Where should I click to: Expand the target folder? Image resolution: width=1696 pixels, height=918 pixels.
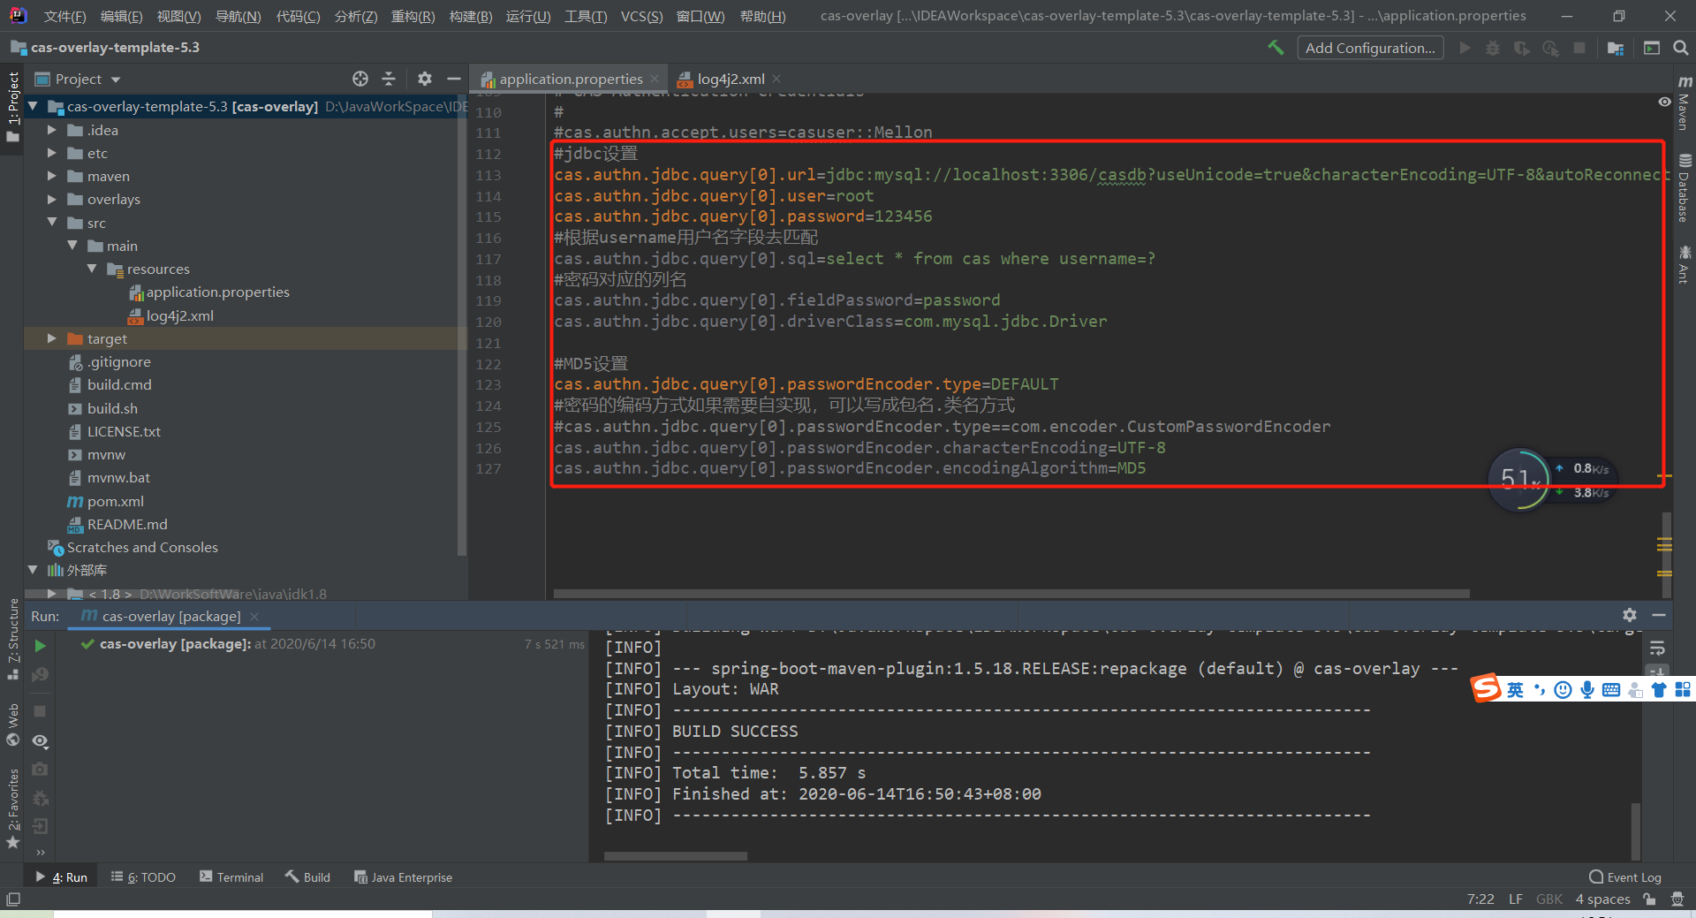pyautogui.click(x=51, y=338)
